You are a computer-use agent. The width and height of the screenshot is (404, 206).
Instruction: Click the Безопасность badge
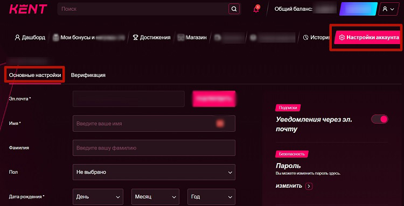point(291,154)
